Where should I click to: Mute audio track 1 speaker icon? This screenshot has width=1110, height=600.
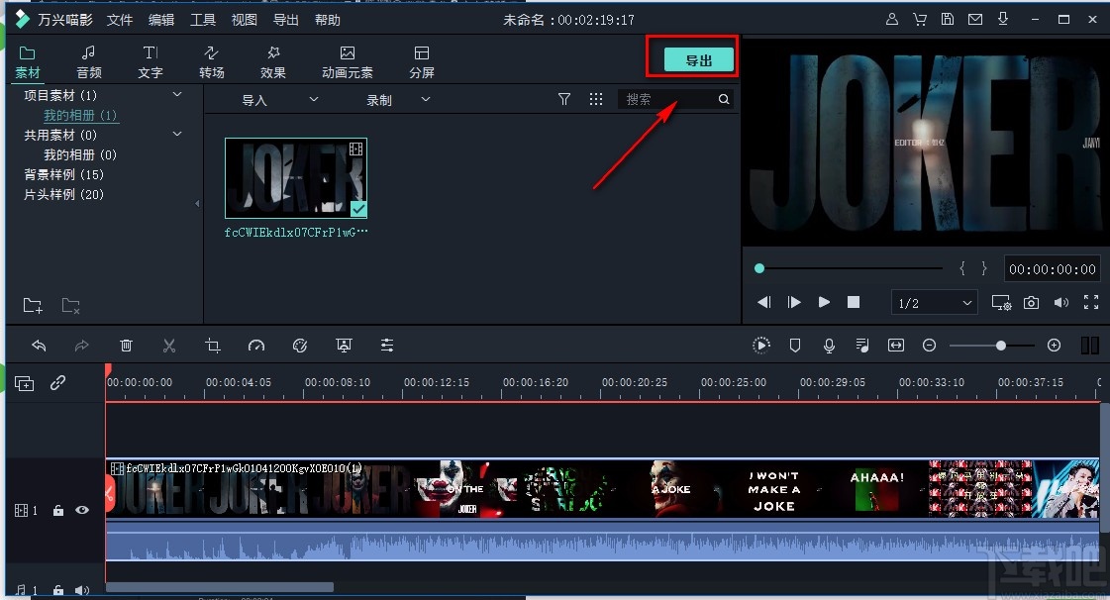[82, 590]
